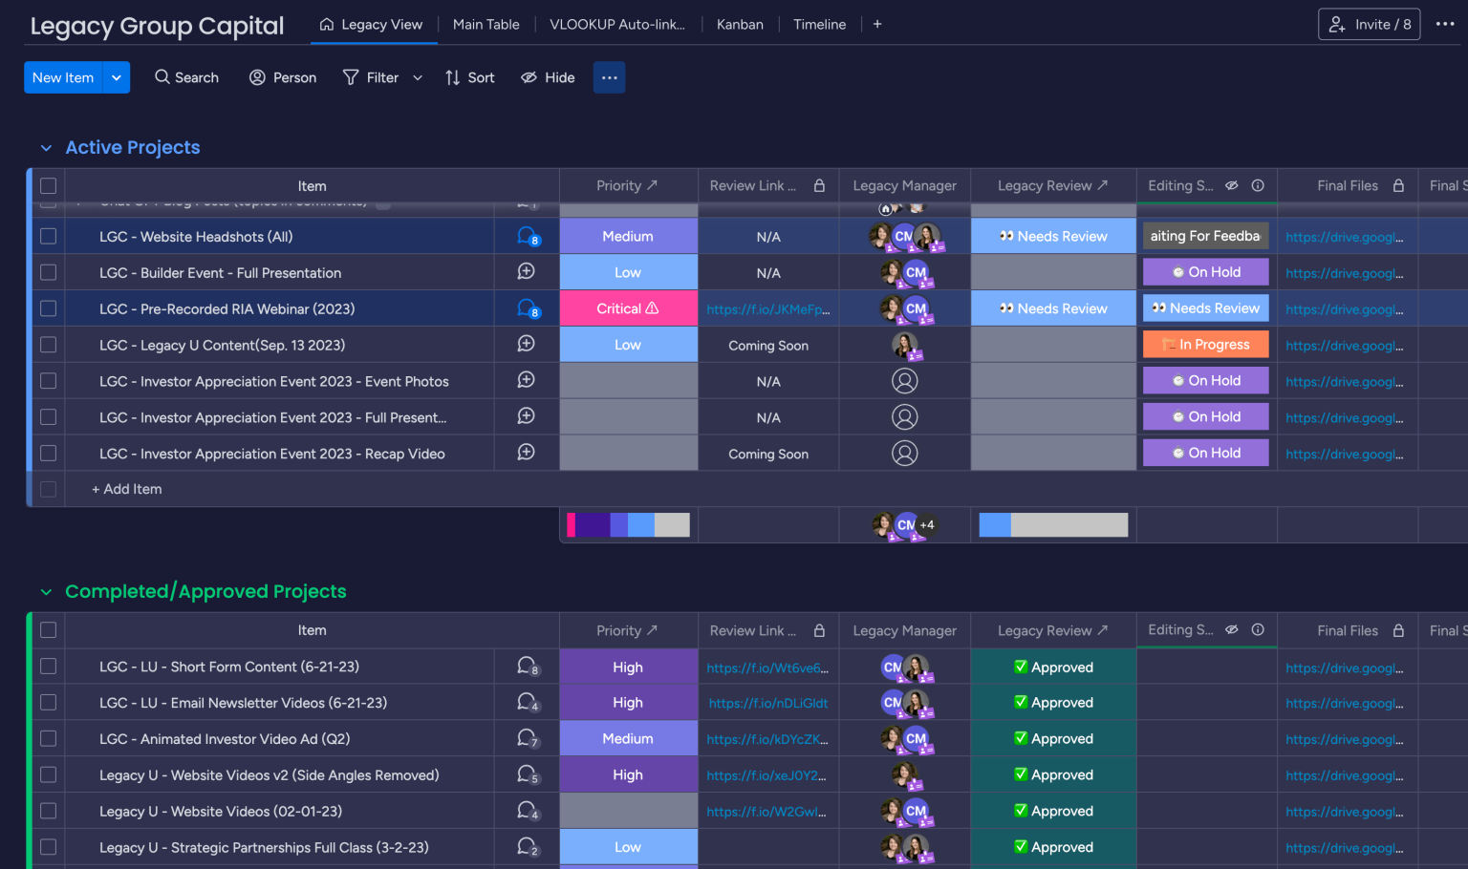
Task: Open the Search tool in toolbar
Action: coord(186,77)
